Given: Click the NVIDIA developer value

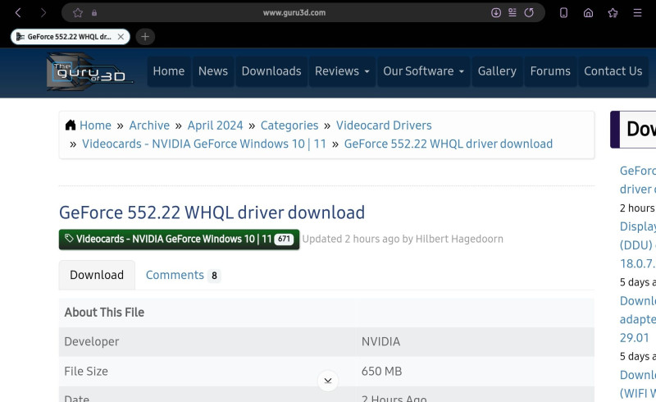Looking at the screenshot, I should tap(380, 341).
